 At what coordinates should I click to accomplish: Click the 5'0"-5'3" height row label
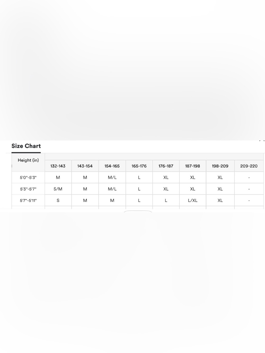(28, 177)
